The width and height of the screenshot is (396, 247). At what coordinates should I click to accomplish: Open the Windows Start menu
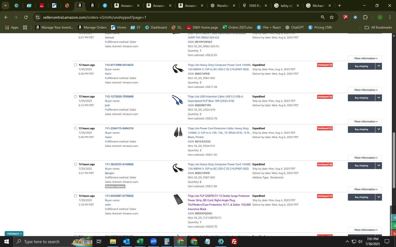tap(6, 242)
